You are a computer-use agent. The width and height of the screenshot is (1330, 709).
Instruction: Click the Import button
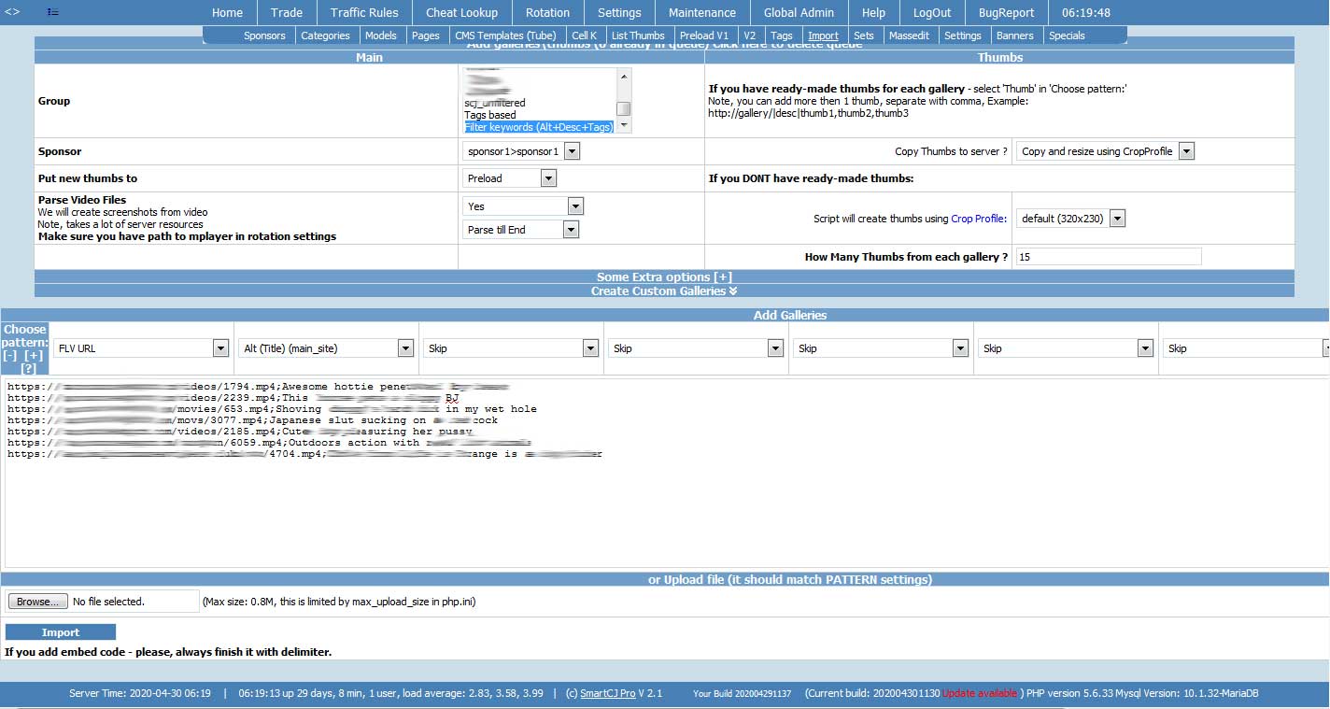pyautogui.click(x=61, y=632)
